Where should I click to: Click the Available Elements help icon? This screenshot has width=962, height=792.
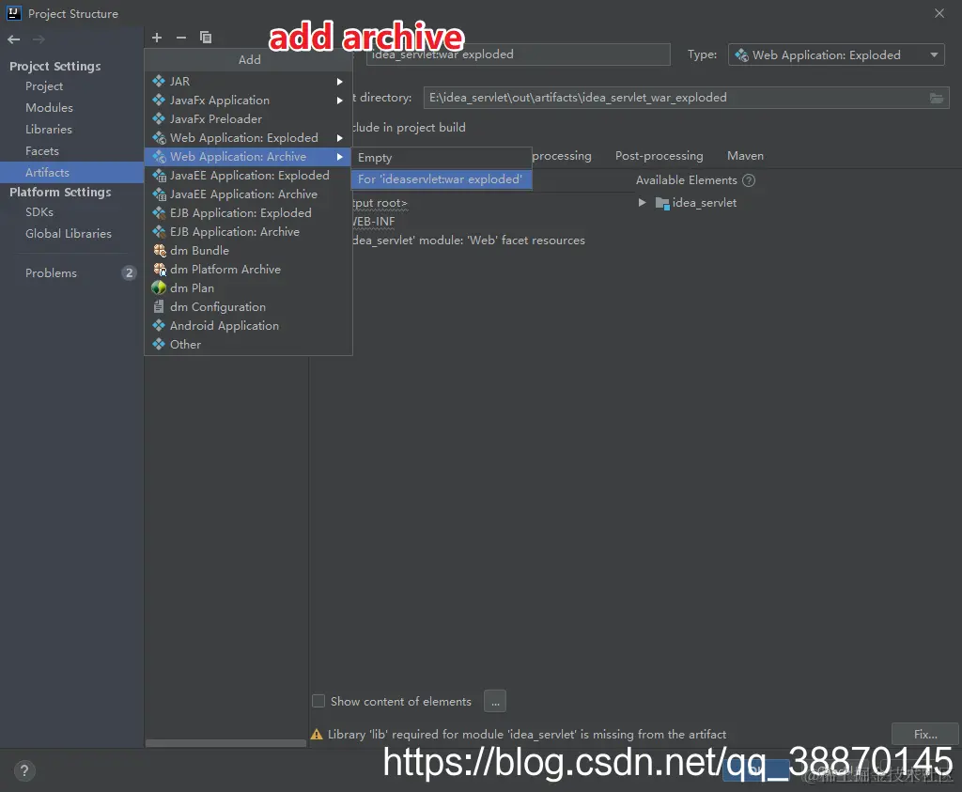749,180
